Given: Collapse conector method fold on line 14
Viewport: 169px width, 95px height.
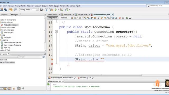Looking at the screenshot, I should pyautogui.click(x=56, y=32).
